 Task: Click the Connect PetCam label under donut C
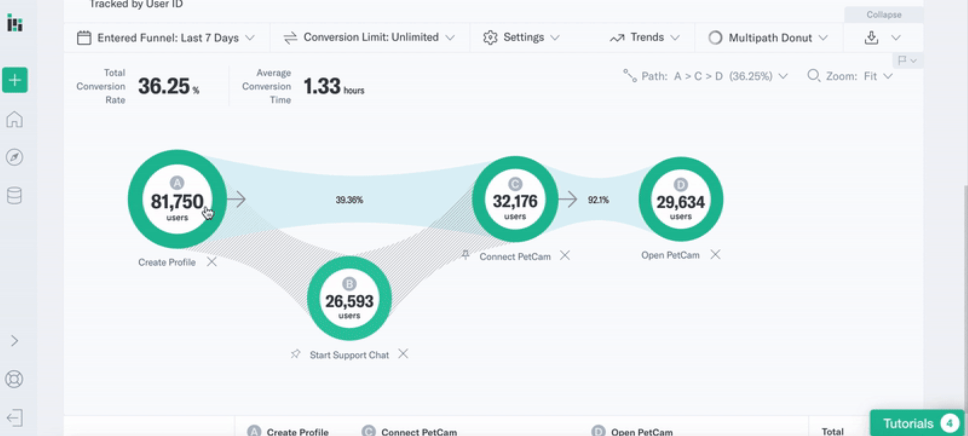(515, 256)
